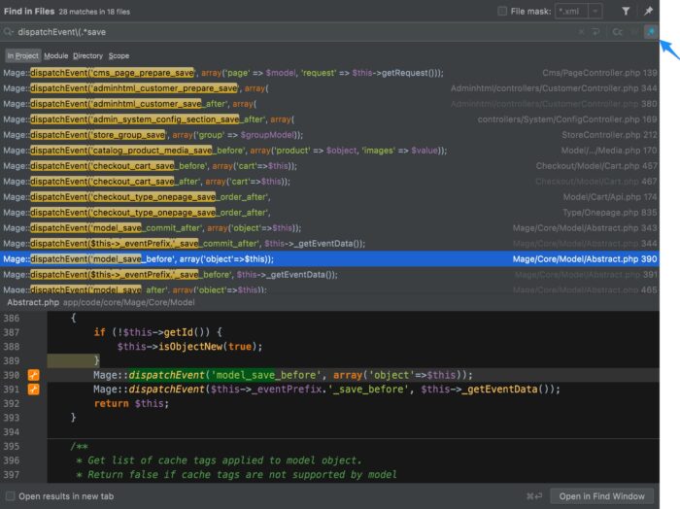Select highlighted model_save_before result row

329,258
